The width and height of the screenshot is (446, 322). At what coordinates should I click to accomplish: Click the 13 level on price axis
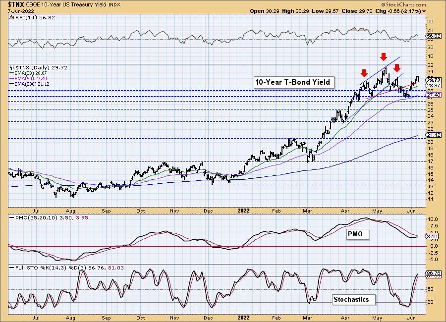click(x=430, y=187)
